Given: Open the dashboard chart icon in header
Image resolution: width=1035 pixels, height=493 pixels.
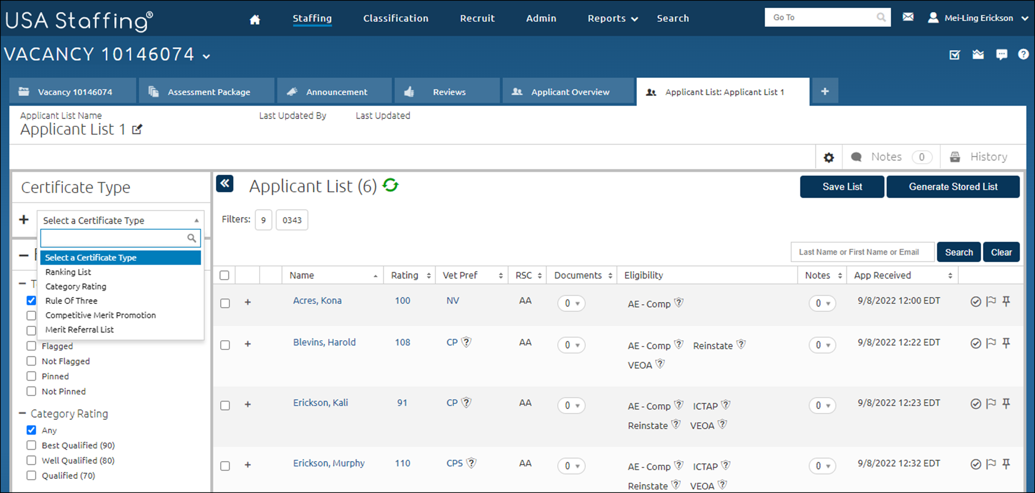Looking at the screenshot, I should click(x=978, y=54).
